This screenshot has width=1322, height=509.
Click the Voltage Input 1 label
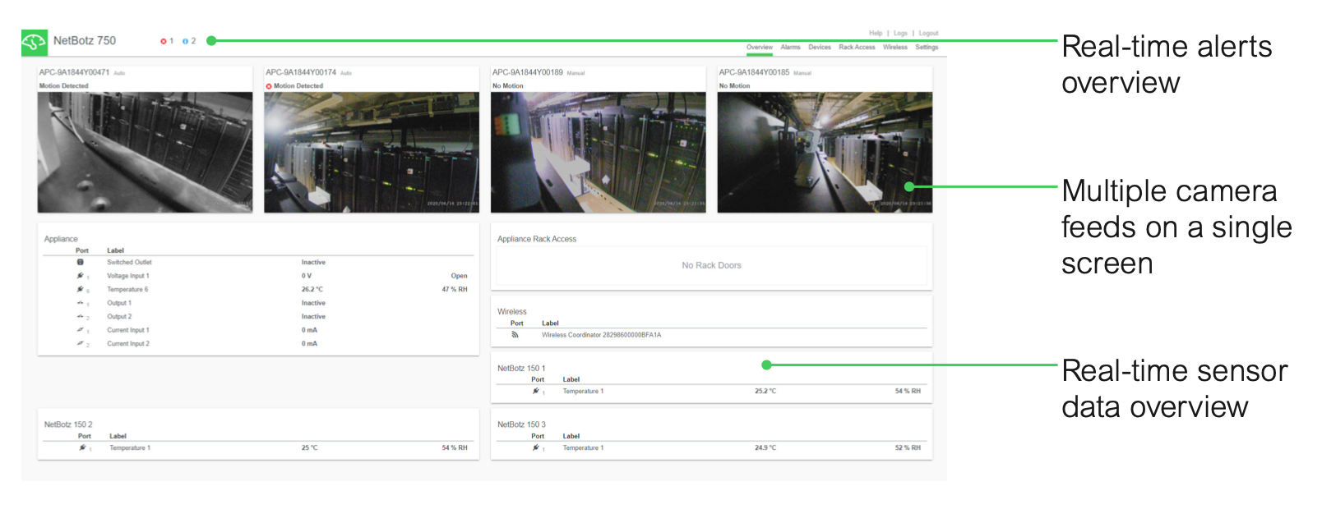(128, 276)
